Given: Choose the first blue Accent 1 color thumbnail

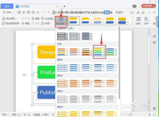Looking at the screenshot, I should (x=62, y=68).
